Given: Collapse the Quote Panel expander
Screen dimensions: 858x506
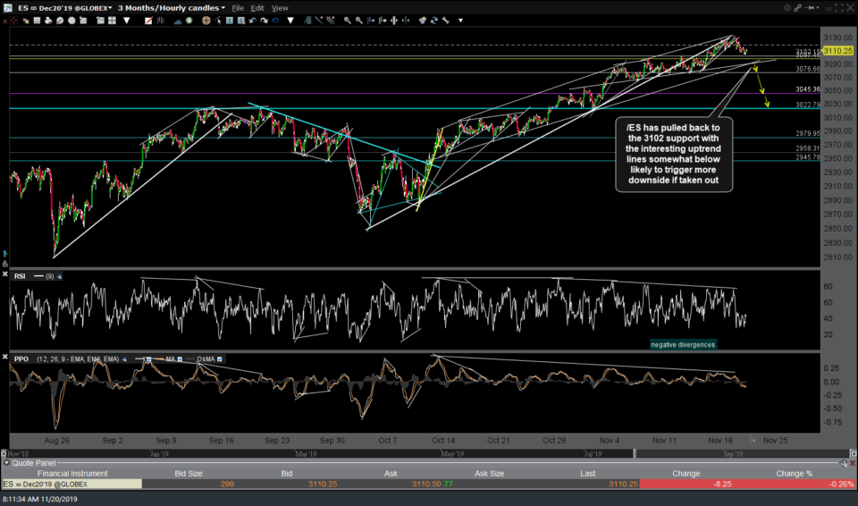Looking at the screenshot, I should coord(6,463).
